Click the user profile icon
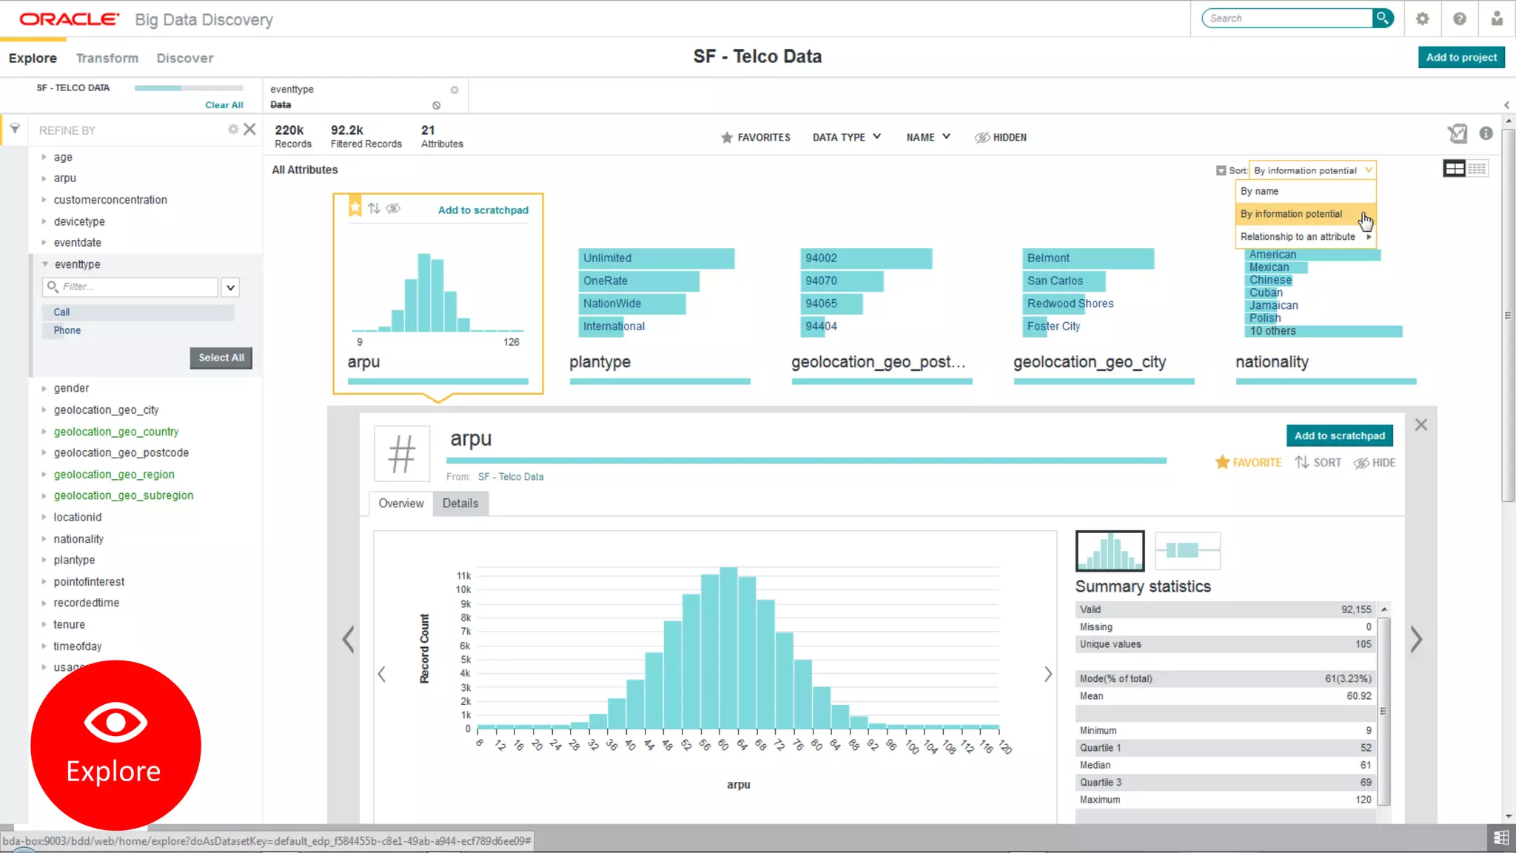1516x853 pixels. pos(1497,19)
